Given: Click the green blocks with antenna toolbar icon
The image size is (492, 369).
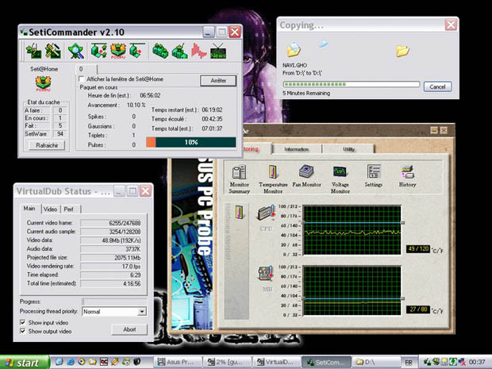Looking at the screenshot, I should pyautogui.click(x=179, y=51).
